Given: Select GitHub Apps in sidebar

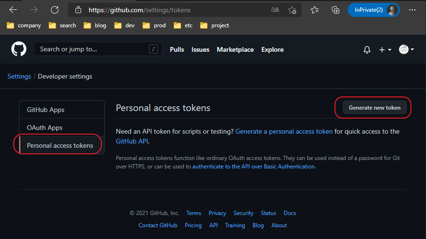Looking at the screenshot, I should (x=62, y=110).
